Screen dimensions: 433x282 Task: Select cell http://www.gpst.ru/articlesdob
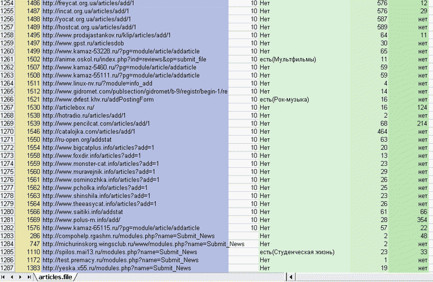click(x=135, y=44)
